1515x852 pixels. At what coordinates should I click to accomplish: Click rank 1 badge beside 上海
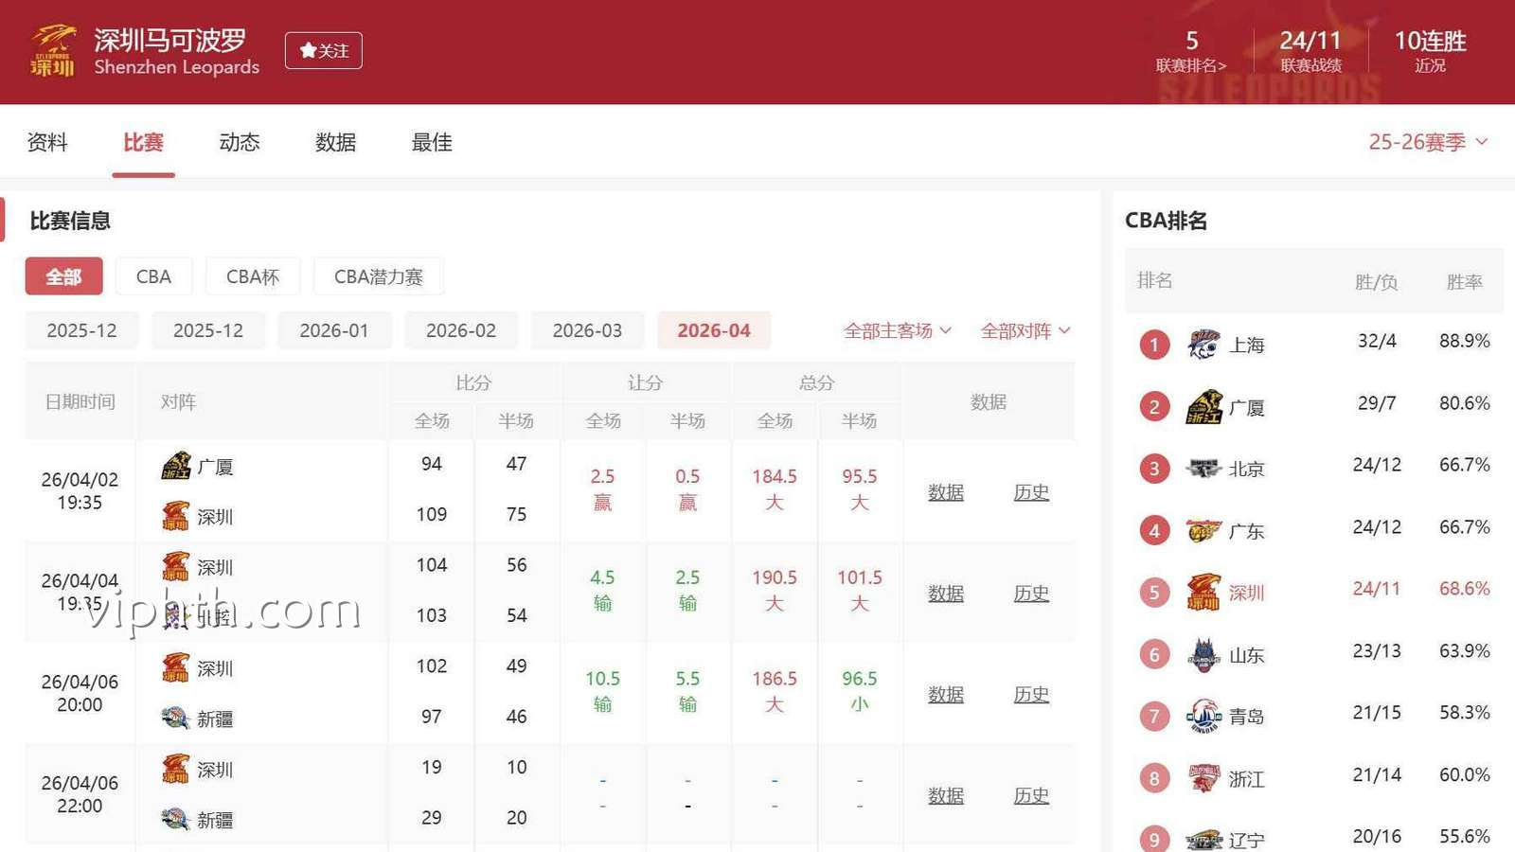(x=1154, y=345)
